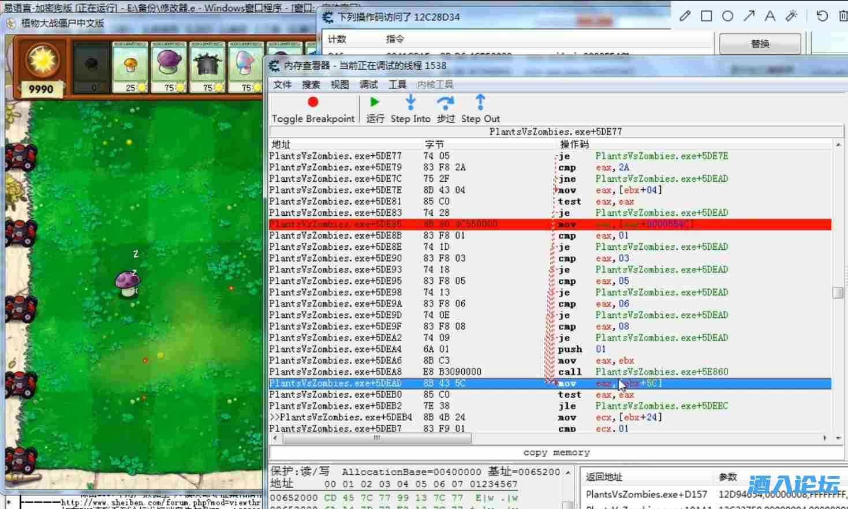The height and width of the screenshot is (509, 848).
Task: Click the disassembler horizontal scrollbar thumb
Action: pos(377,438)
